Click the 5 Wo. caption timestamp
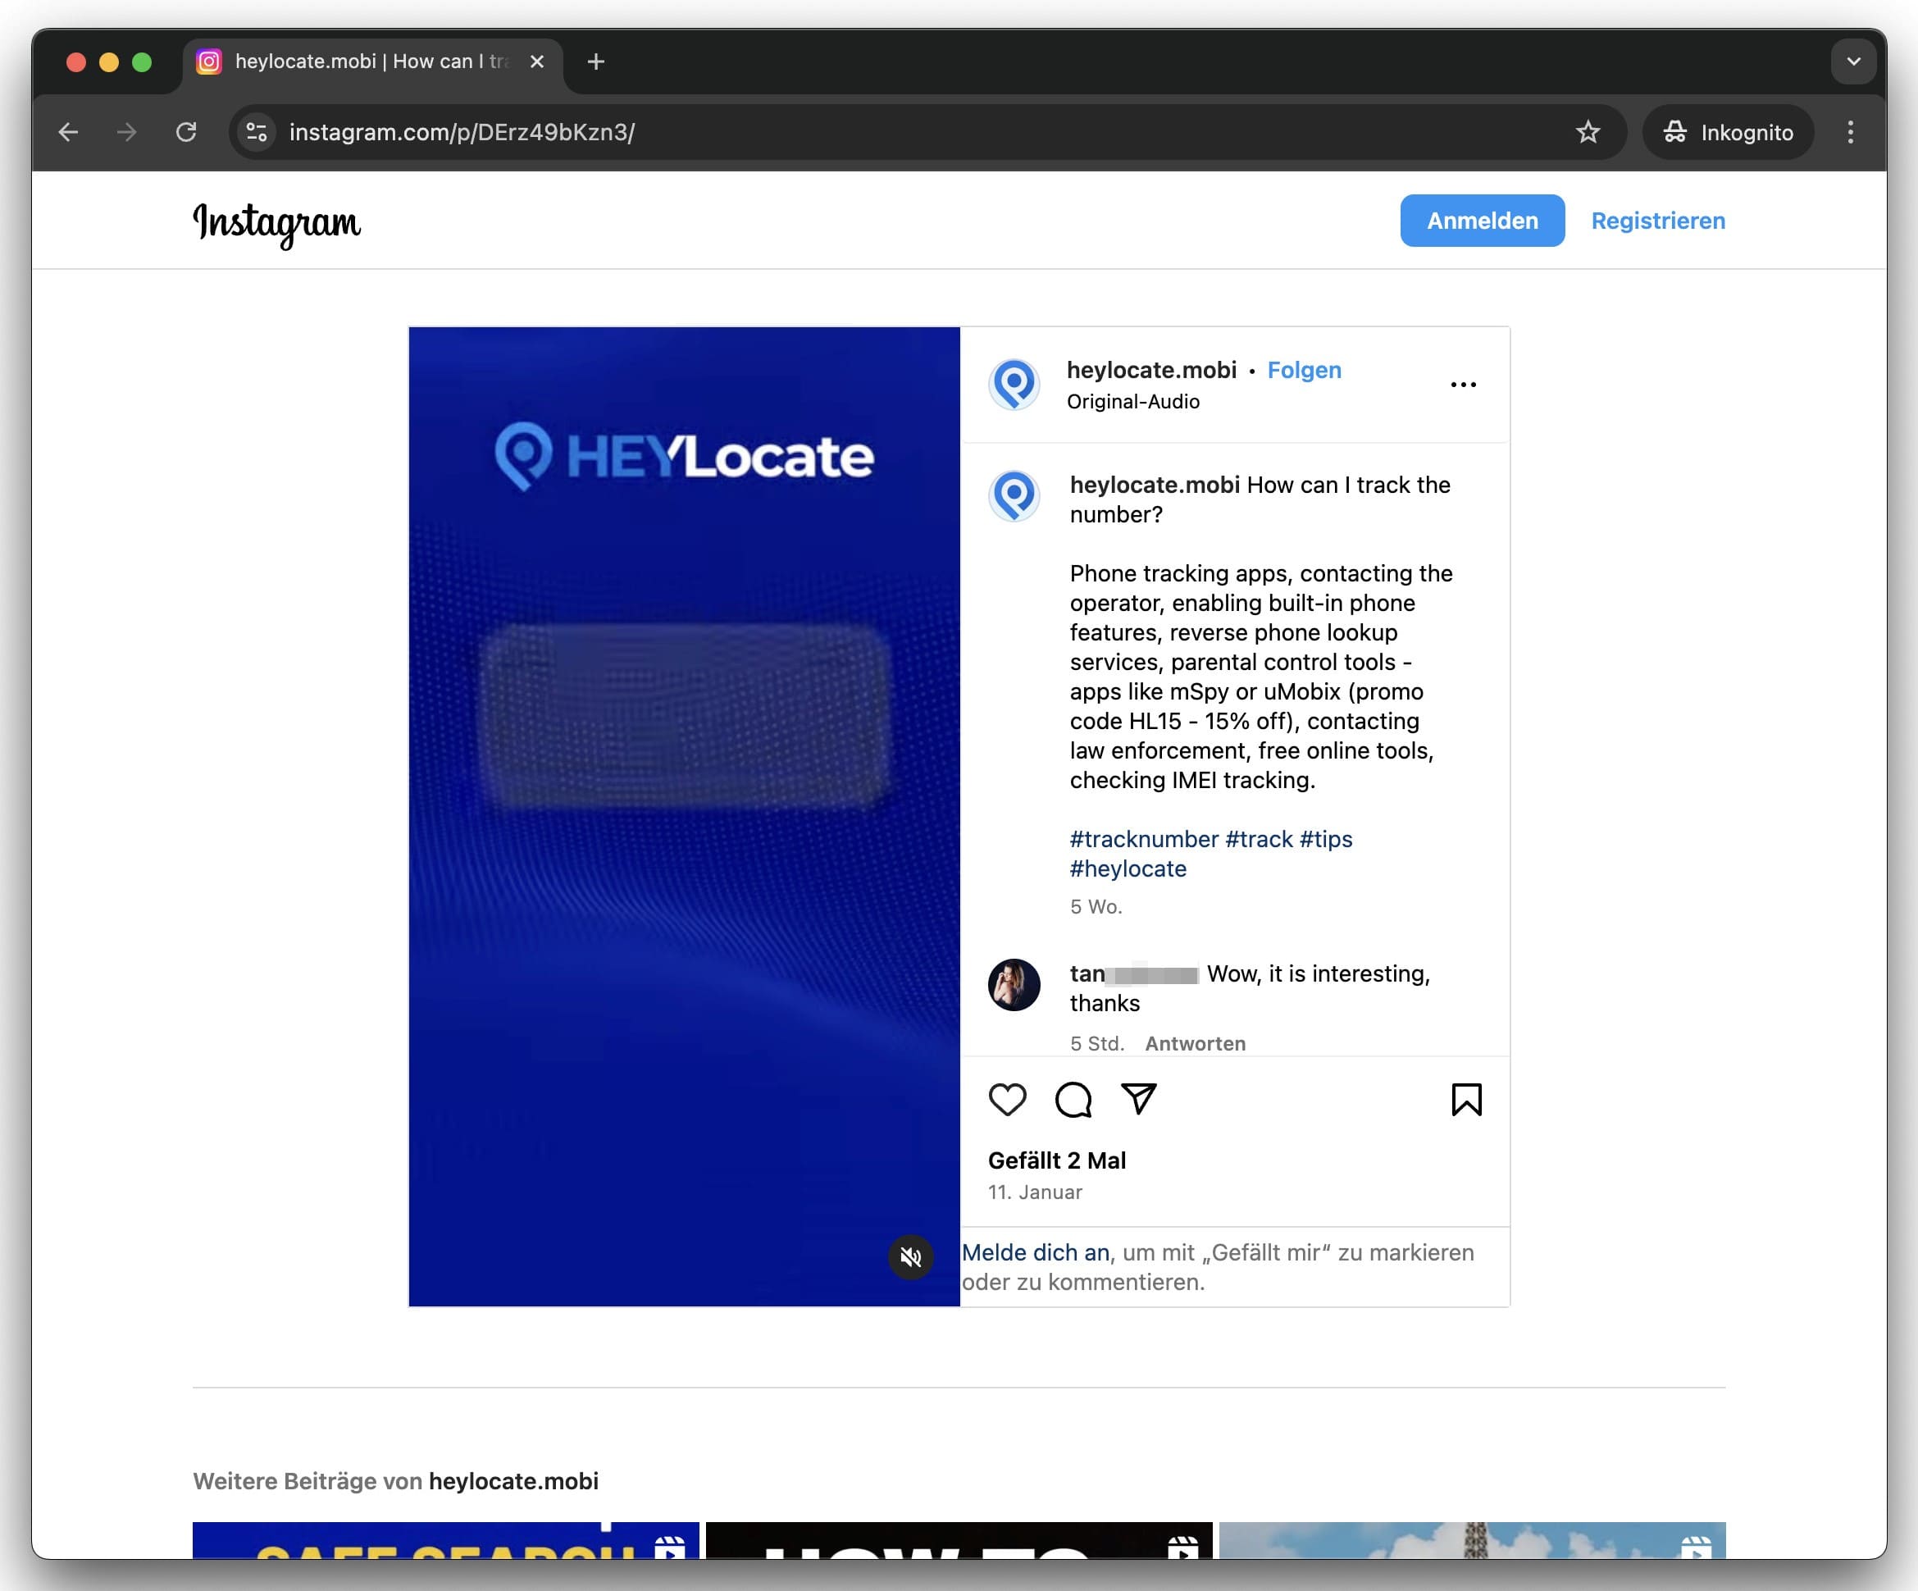The height and width of the screenshot is (1591, 1918). coord(1096,907)
